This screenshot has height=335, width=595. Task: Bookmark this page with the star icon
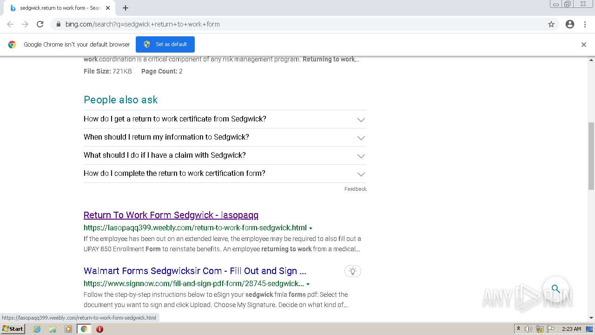pos(551,24)
